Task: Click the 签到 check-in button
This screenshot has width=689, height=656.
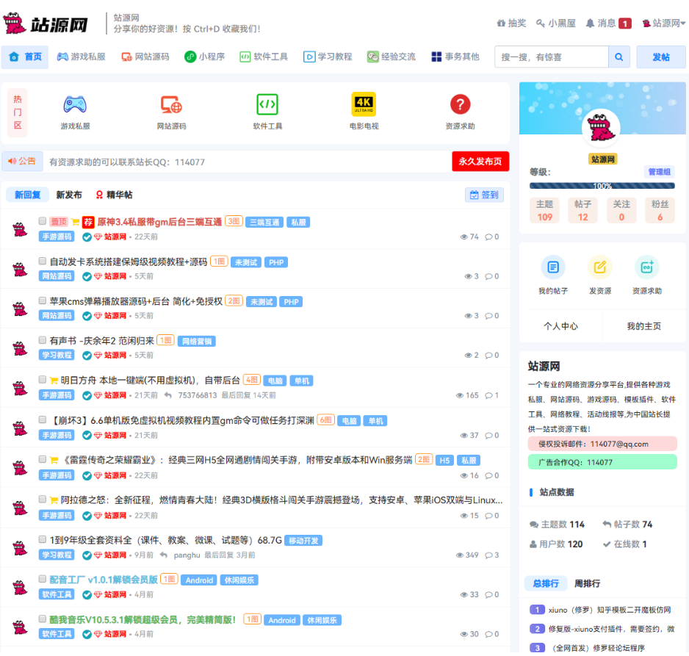Action: click(484, 195)
